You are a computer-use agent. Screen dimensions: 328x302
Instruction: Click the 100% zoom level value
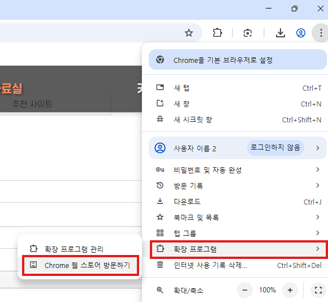[x=267, y=290]
